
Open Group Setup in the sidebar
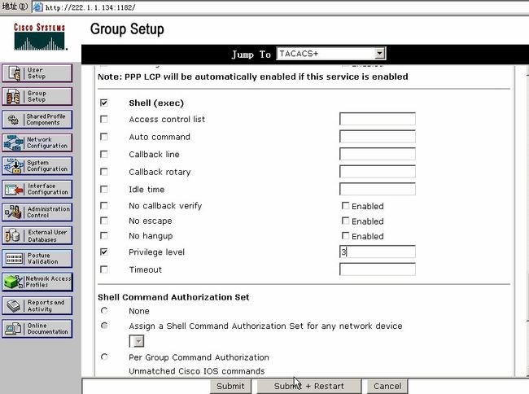click(37, 97)
